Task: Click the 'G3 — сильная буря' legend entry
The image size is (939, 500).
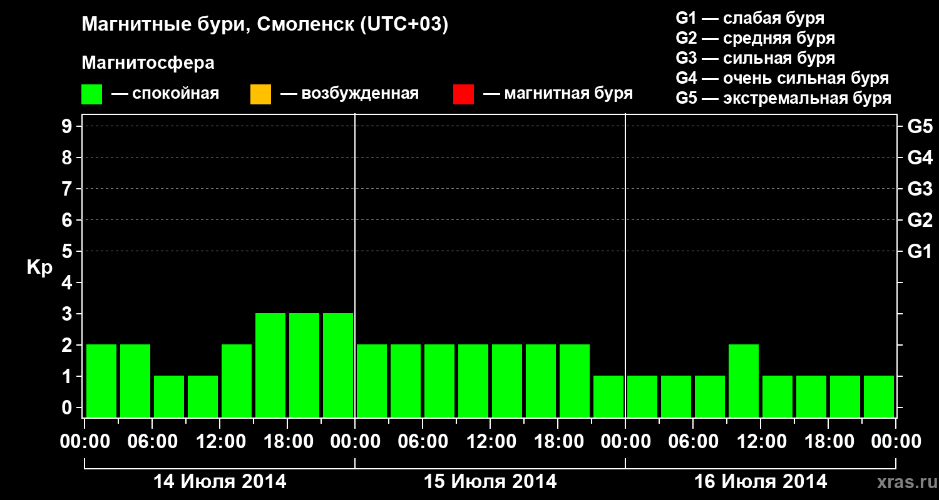Action: (x=756, y=58)
